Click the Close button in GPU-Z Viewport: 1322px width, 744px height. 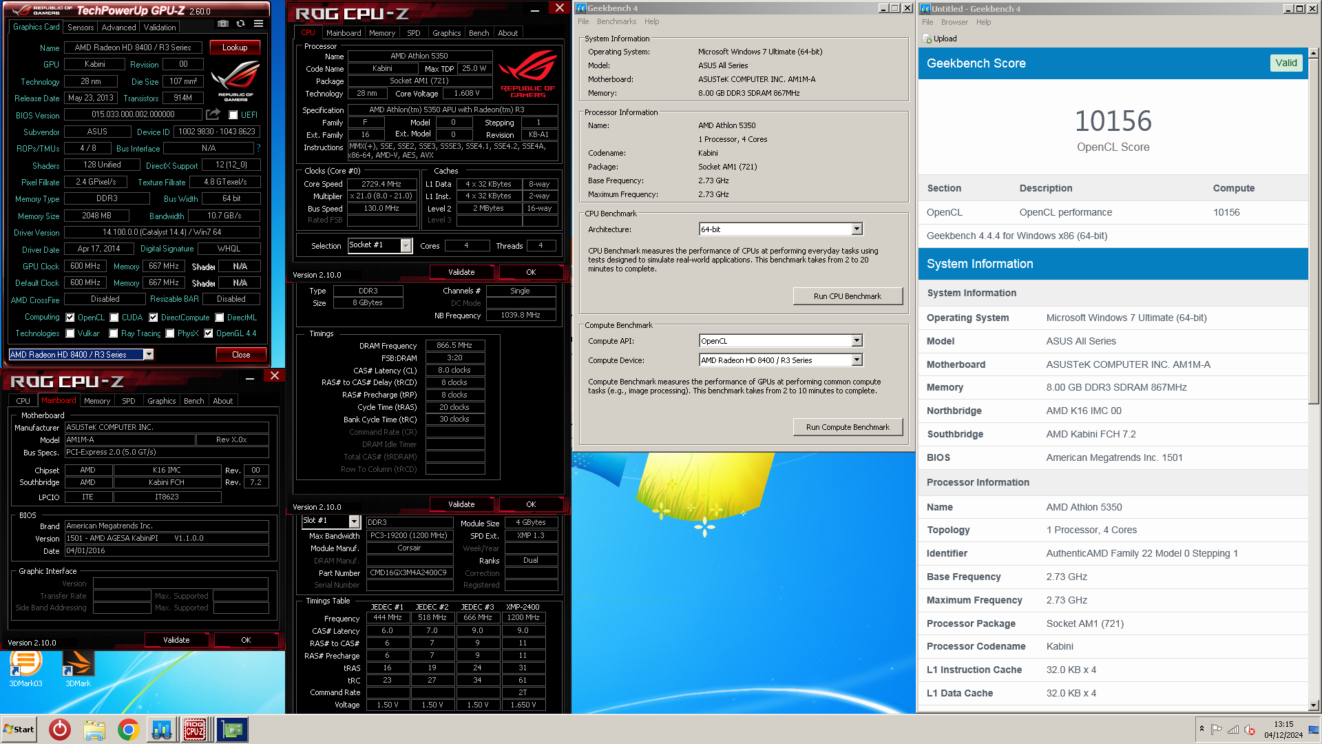[x=241, y=355]
